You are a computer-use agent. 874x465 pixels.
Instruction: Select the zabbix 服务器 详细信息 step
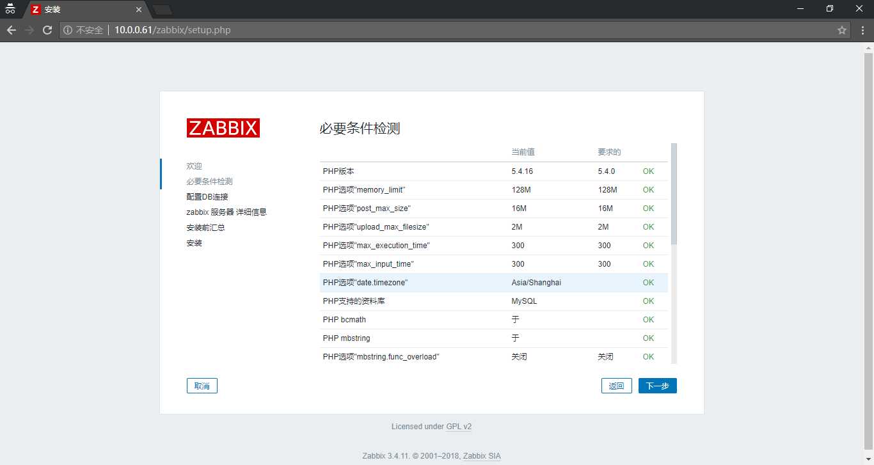coord(226,212)
